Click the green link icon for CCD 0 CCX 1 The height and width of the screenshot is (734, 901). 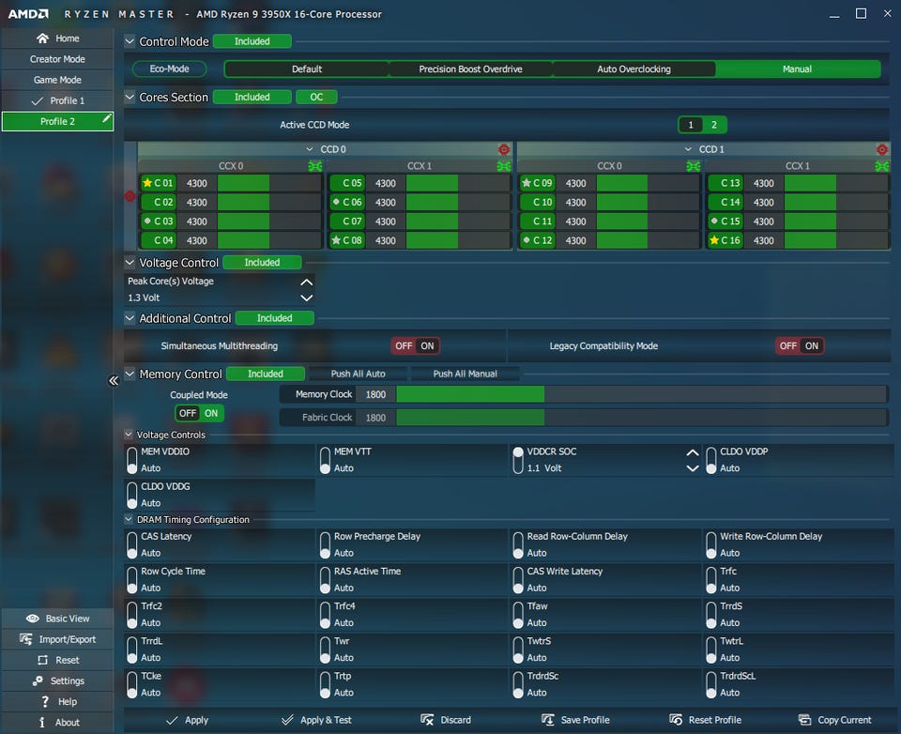[x=504, y=166]
